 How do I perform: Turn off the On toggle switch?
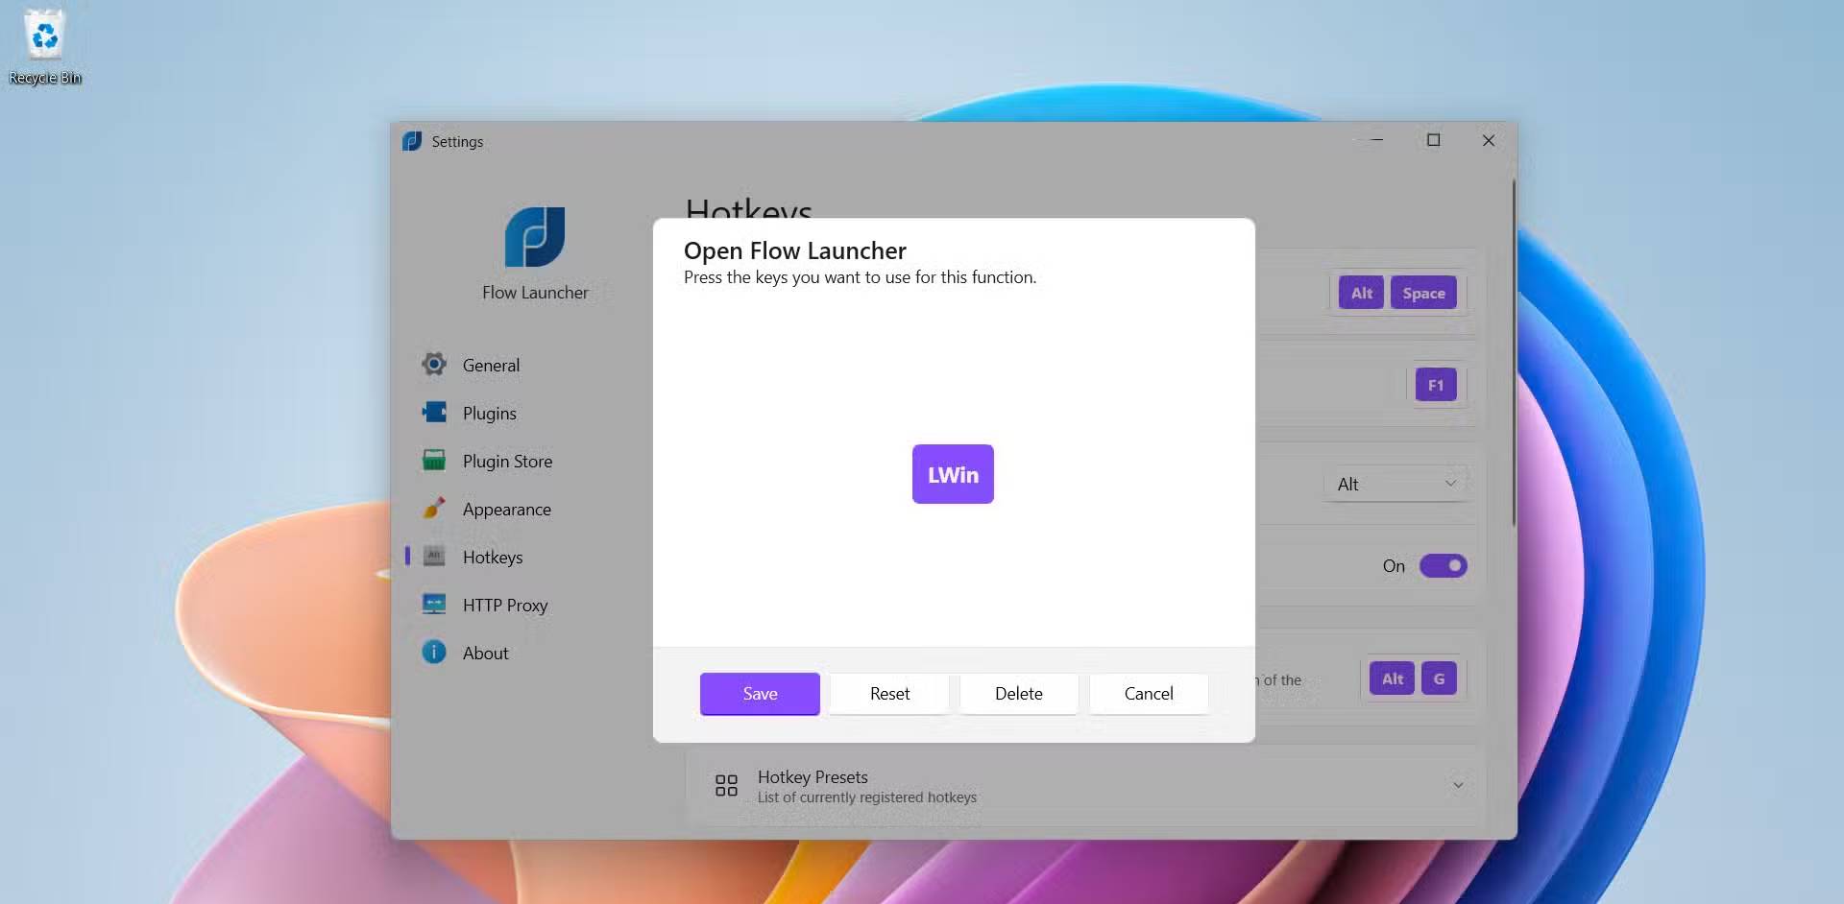[x=1443, y=566]
